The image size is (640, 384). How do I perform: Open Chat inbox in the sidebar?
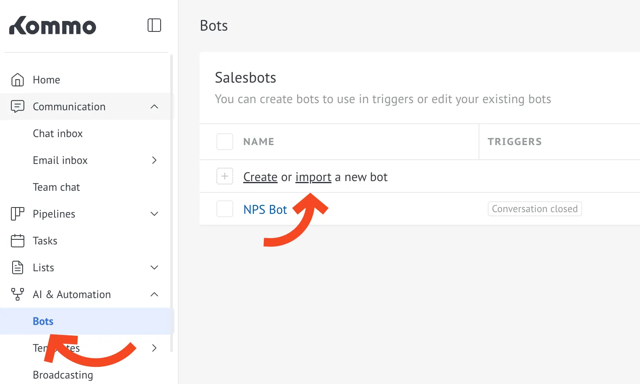58,133
